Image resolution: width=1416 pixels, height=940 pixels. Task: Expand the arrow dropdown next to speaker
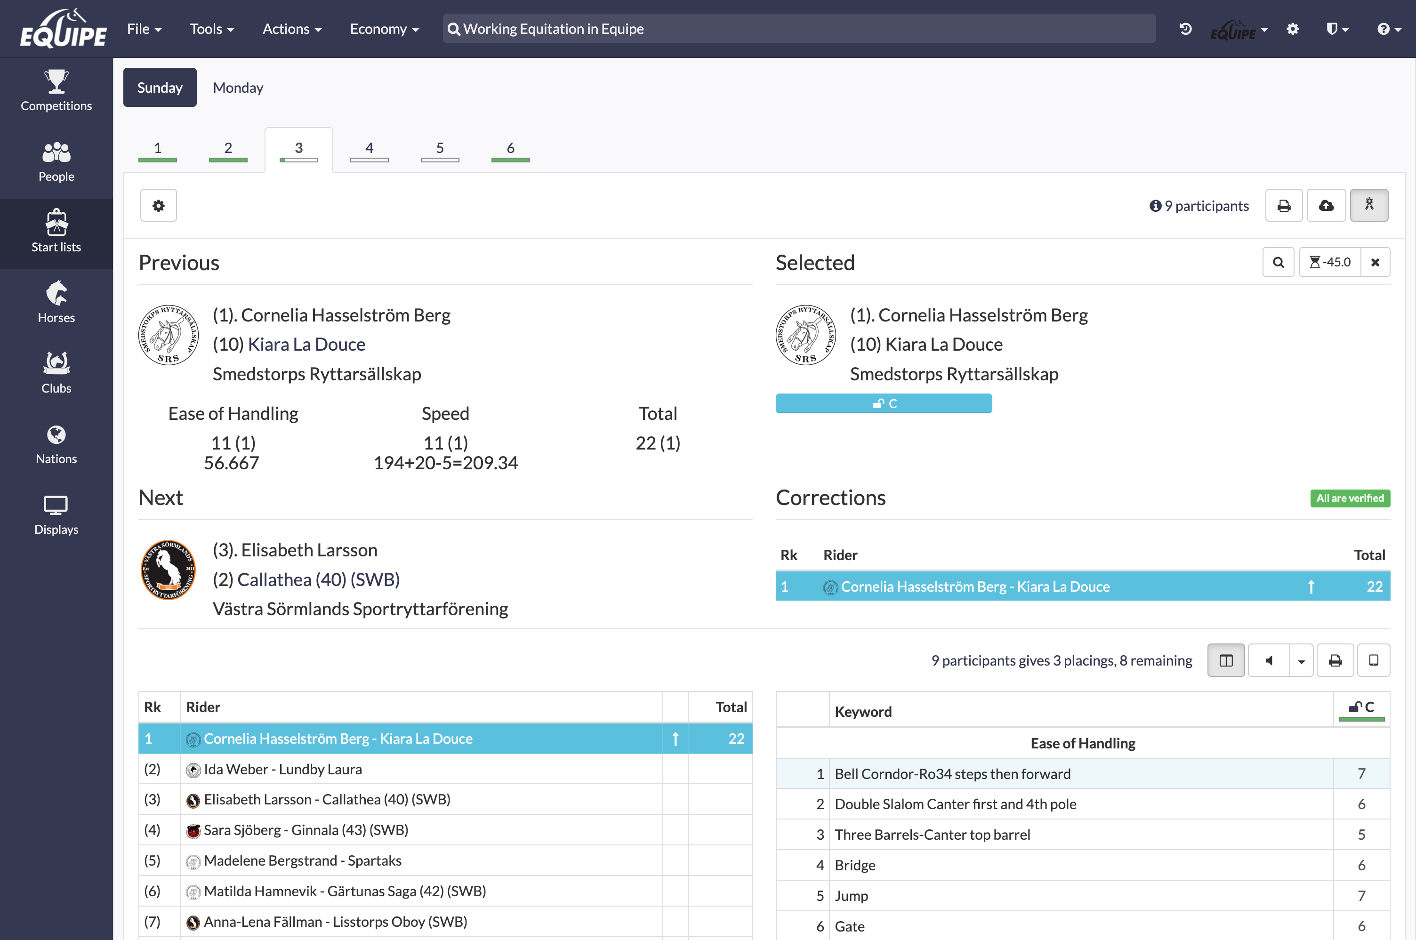coord(1301,660)
